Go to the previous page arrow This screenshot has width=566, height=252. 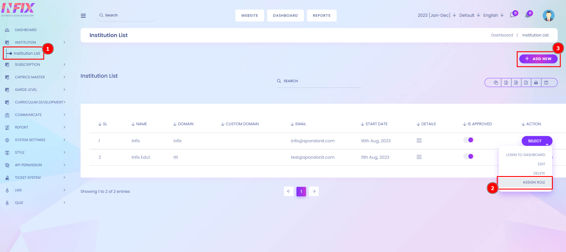coord(289,191)
